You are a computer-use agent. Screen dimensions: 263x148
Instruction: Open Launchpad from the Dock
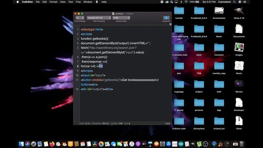(34, 144)
